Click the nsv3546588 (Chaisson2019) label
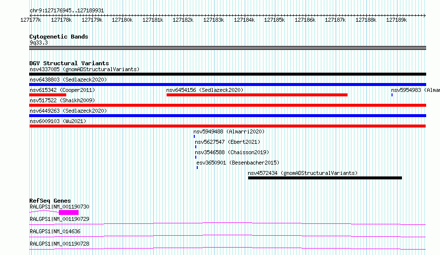The width and height of the screenshot is (440, 255). point(232,152)
